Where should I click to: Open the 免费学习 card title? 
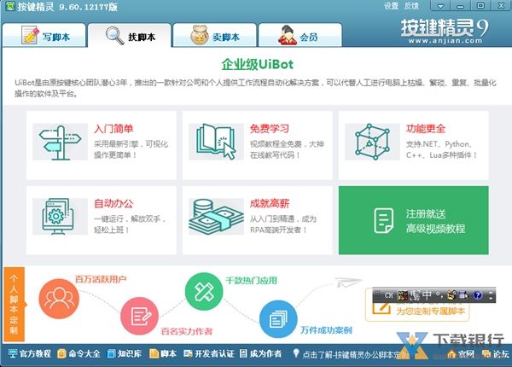pyautogui.click(x=270, y=129)
